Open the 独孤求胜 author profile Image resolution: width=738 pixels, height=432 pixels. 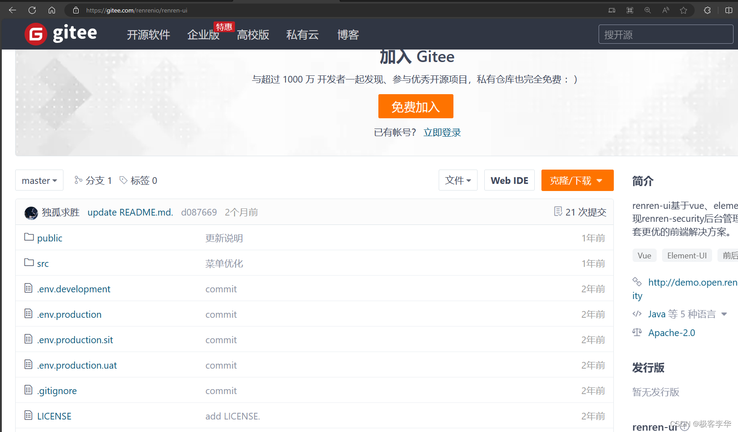click(61, 212)
